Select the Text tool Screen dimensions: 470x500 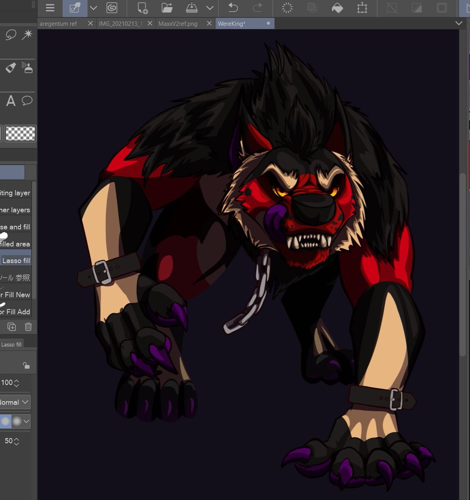click(11, 101)
